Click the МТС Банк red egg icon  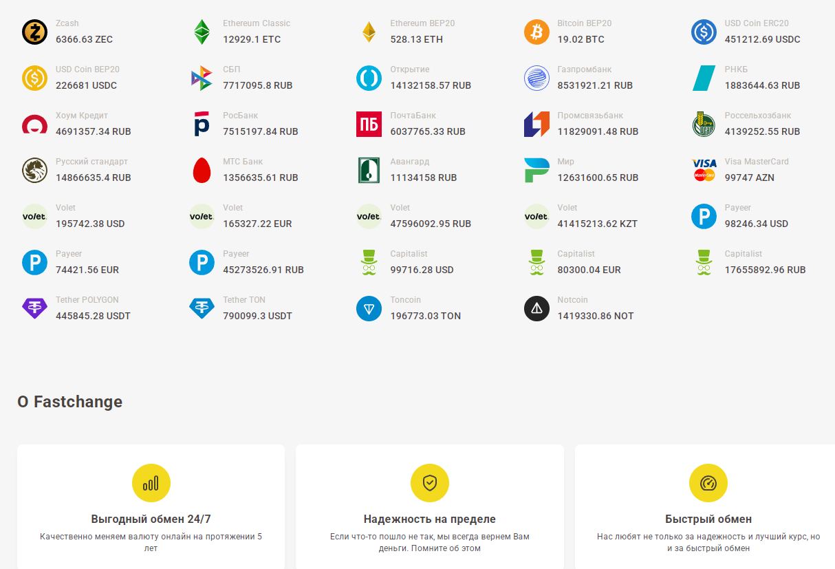click(202, 170)
